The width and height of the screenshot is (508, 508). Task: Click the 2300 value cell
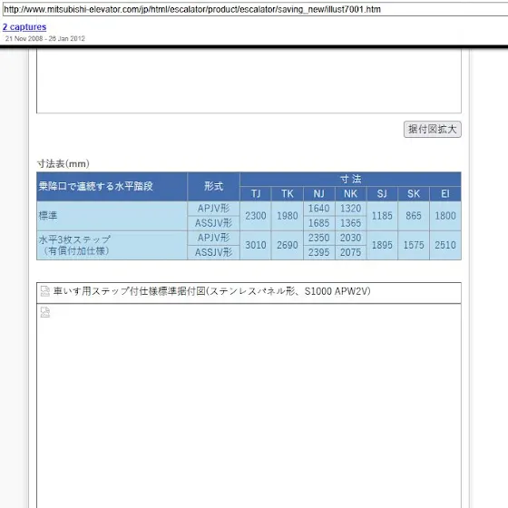click(256, 216)
